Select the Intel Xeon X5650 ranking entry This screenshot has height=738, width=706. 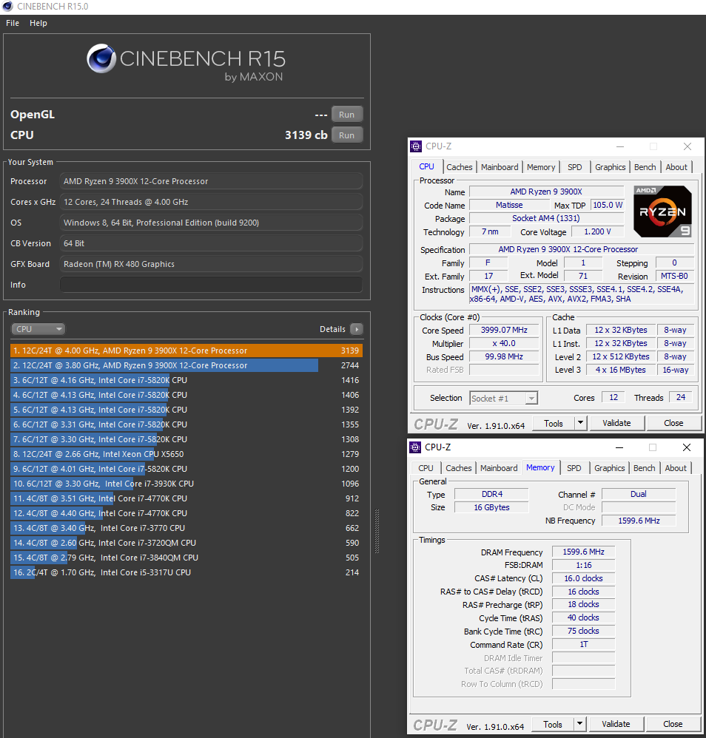[185, 454]
